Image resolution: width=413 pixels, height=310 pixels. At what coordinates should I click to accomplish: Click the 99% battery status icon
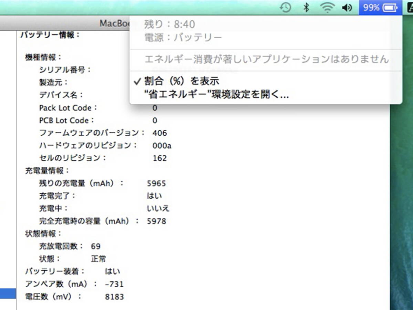tap(380, 7)
